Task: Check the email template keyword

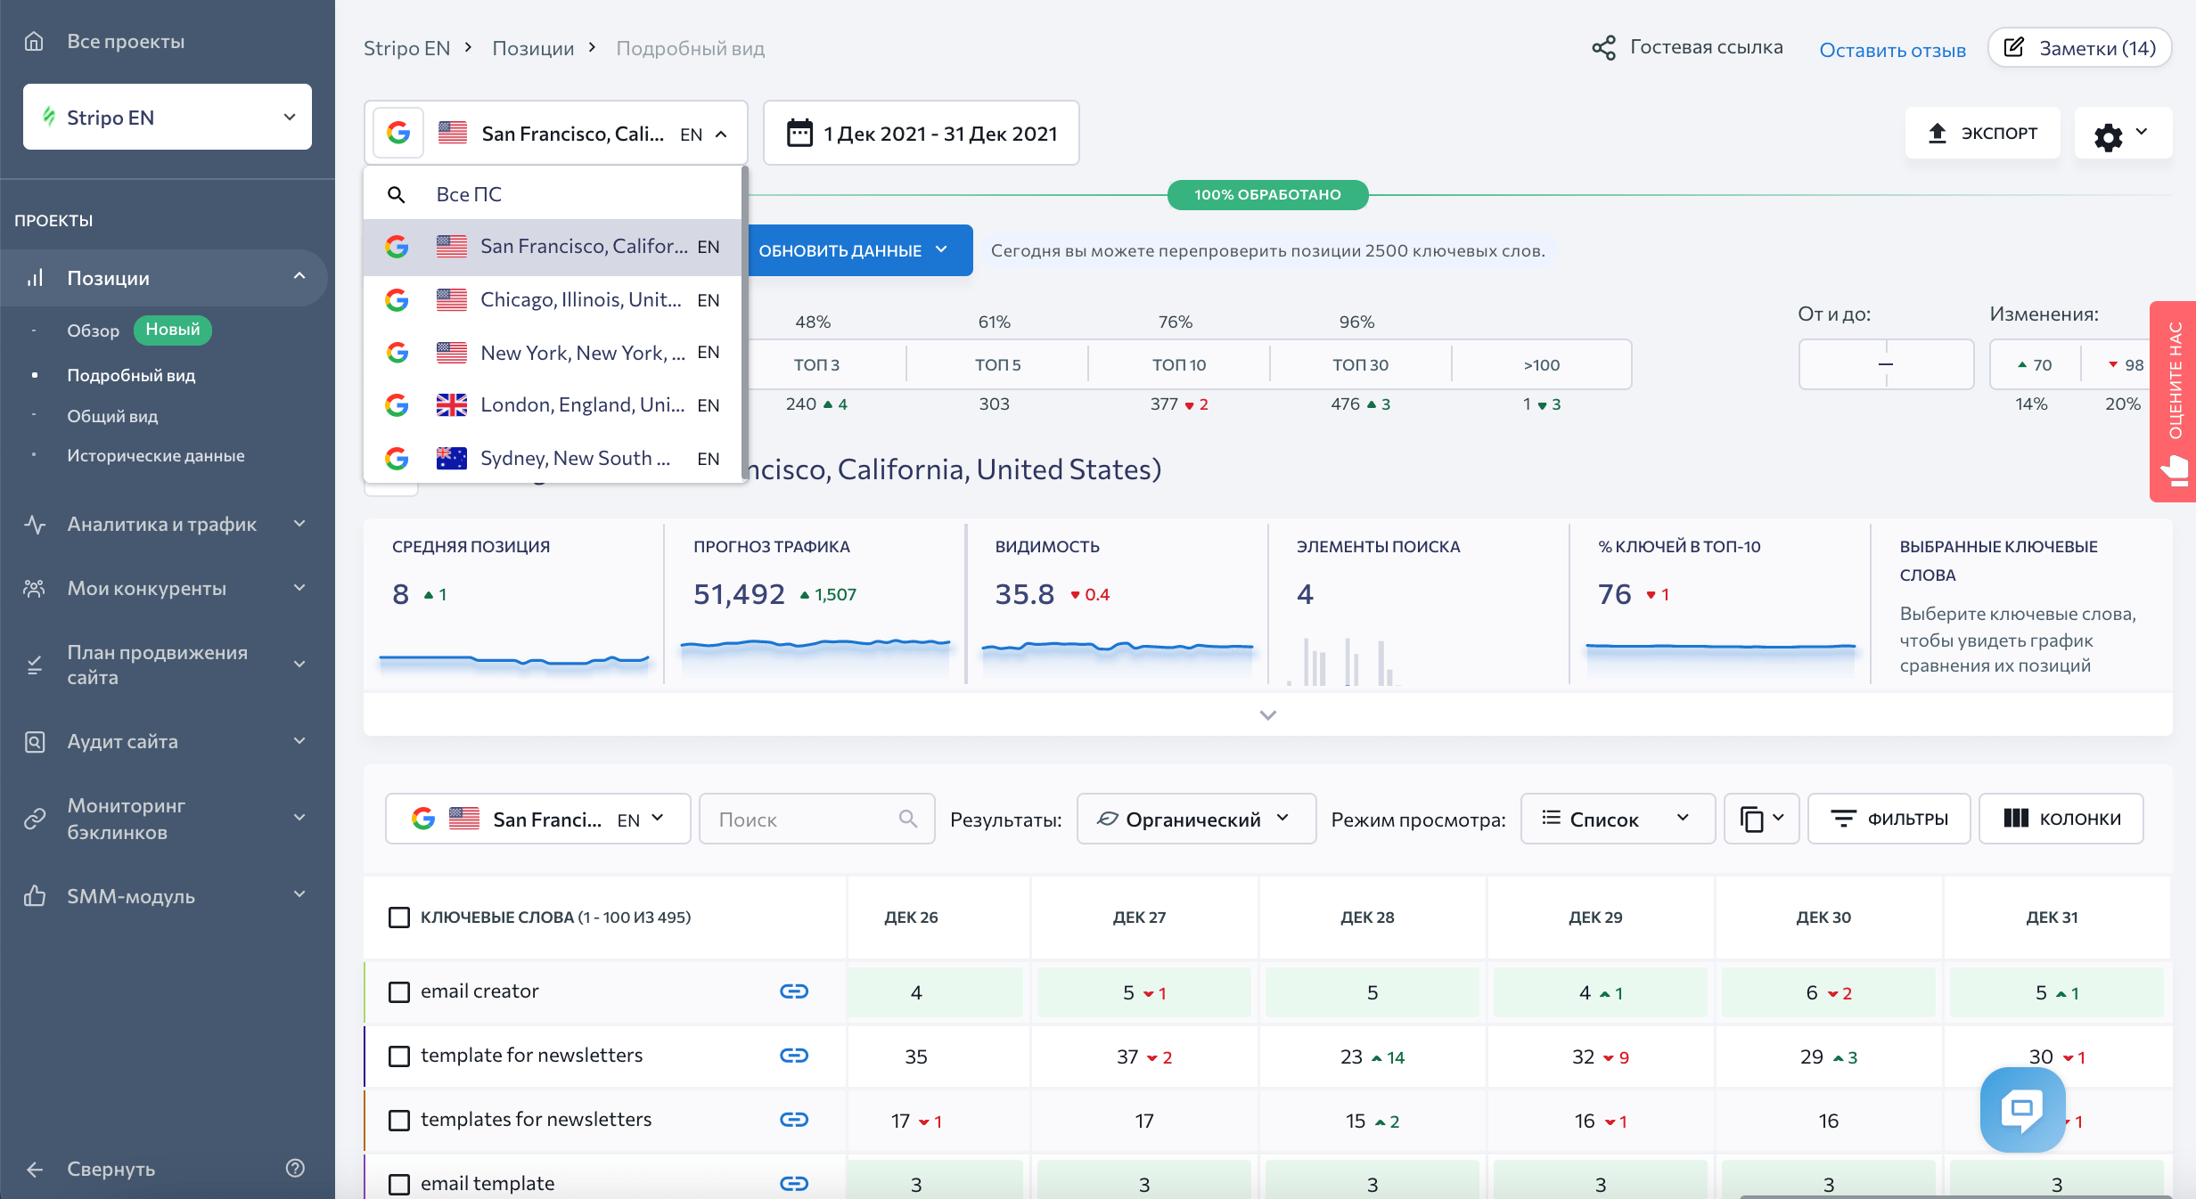Action: 399,1184
